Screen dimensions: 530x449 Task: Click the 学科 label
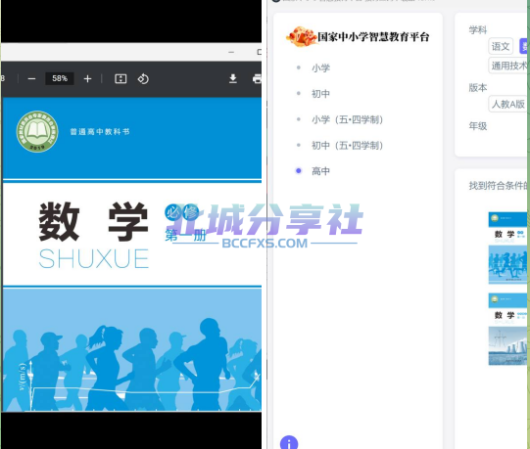coord(478,30)
